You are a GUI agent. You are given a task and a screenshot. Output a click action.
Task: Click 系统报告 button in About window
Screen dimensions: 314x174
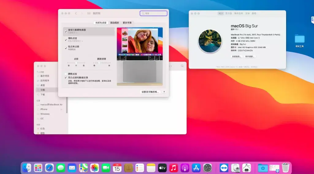237,57
